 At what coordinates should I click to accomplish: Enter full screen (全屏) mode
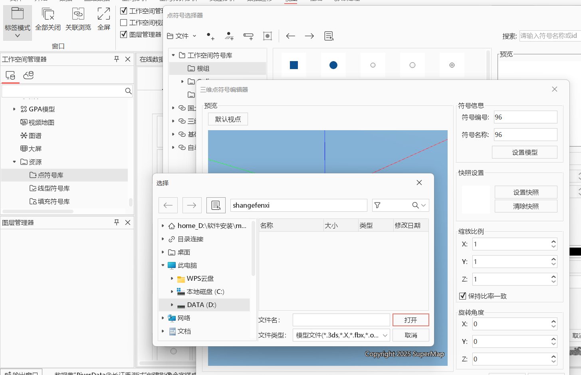(104, 14)
